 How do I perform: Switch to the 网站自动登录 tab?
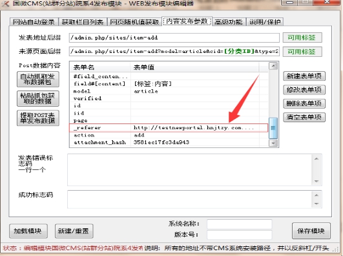click(34, 22)
